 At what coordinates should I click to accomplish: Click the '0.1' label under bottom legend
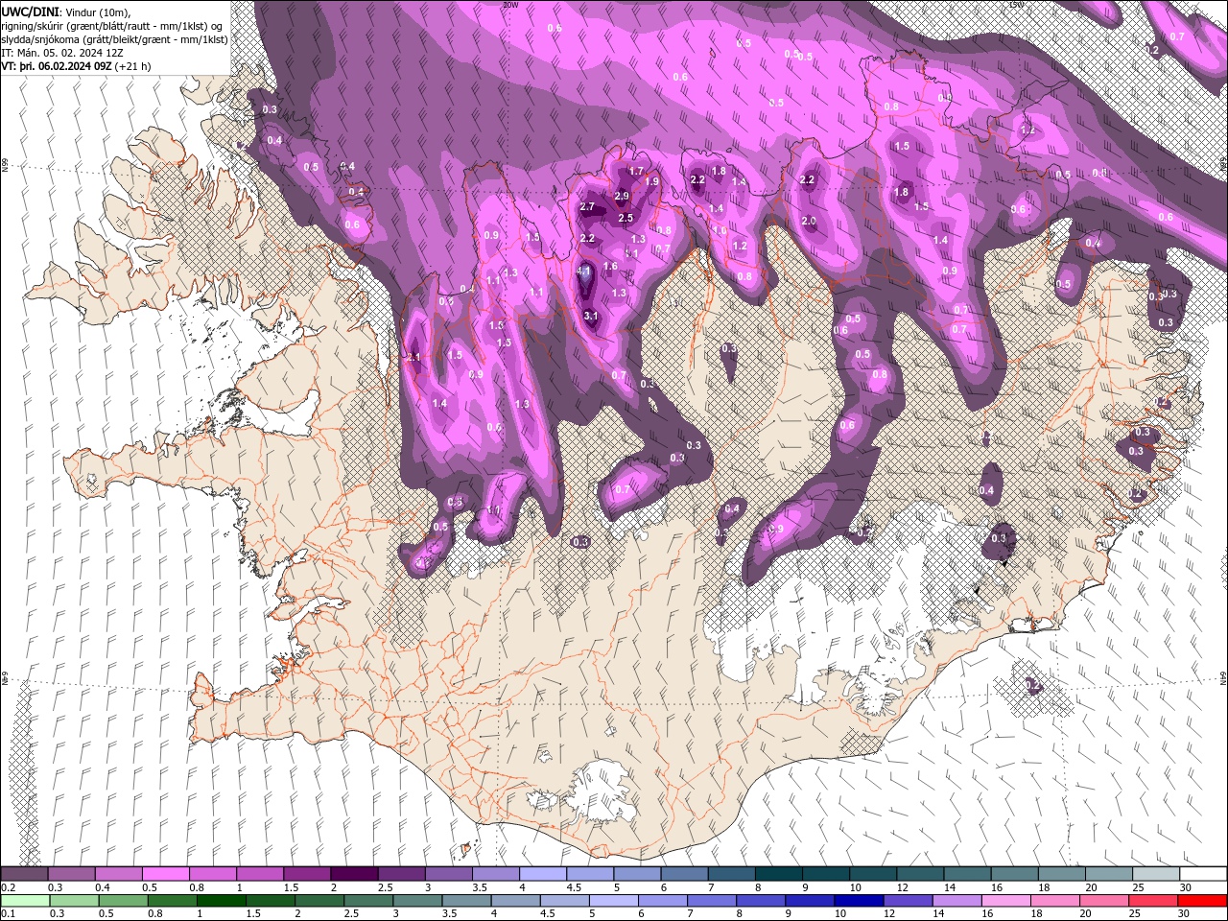pyautogui.click(x=9, y=914)
